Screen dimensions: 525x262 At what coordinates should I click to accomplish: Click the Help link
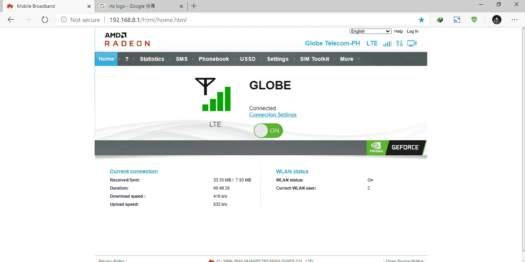point(398,31)
